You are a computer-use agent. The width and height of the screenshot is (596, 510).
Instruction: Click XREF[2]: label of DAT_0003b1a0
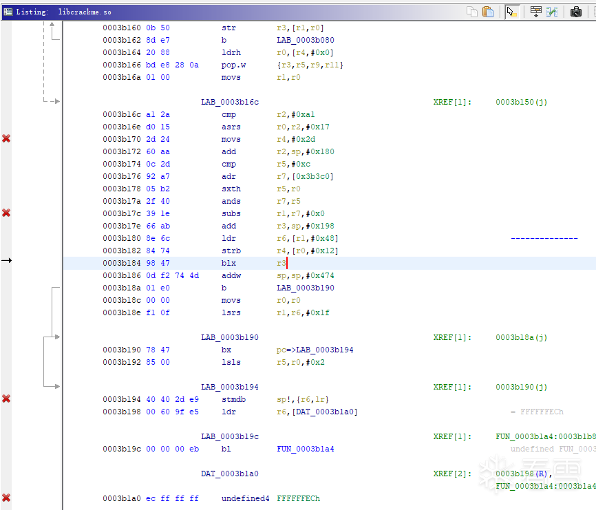coord(452,474)
